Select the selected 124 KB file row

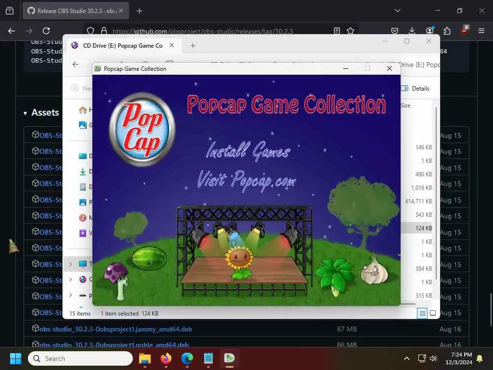click(417, 228)
